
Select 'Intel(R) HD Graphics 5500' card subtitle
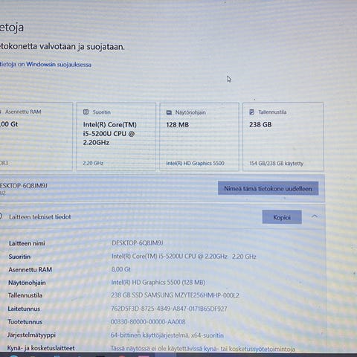click(195, 163)
